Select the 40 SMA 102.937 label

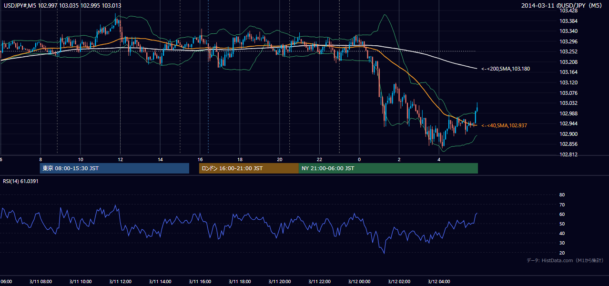(504, 125)
